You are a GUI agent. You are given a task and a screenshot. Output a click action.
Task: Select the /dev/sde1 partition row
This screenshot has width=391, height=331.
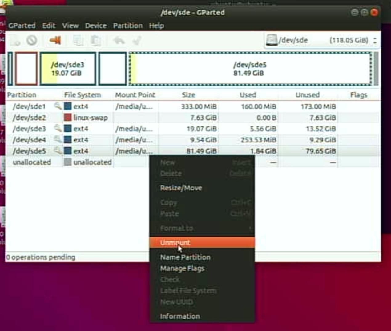point(193,106)
